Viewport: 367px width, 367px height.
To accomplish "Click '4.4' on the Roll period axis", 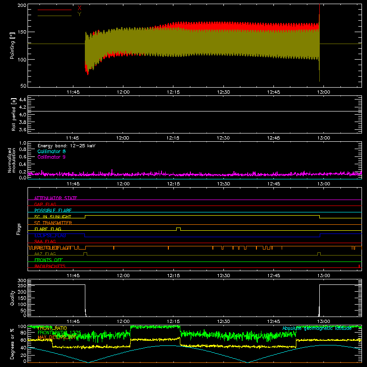I will click(22, 100).
